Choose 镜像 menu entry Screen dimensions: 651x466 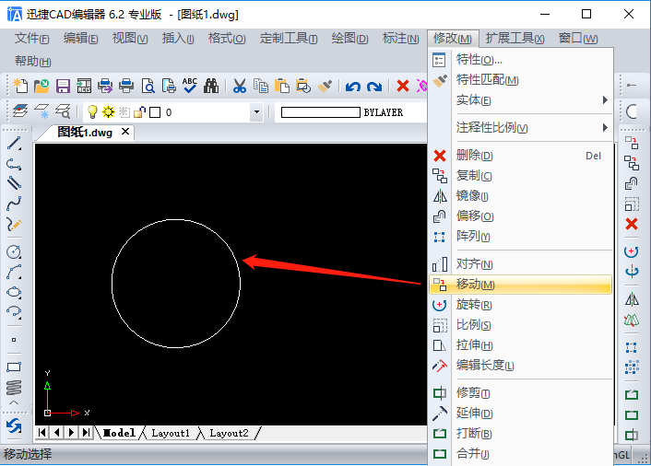pyautogui.click(x=522, y=195)
